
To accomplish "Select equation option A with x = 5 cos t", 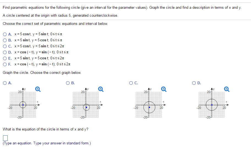I will pos(5,34).
